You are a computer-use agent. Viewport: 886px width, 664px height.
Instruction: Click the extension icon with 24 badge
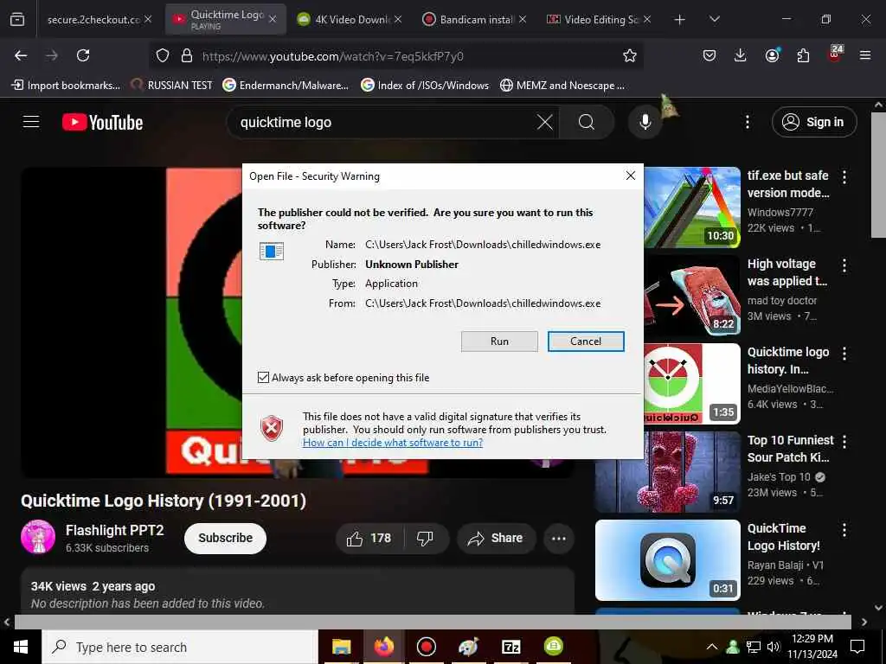(835, 54)
